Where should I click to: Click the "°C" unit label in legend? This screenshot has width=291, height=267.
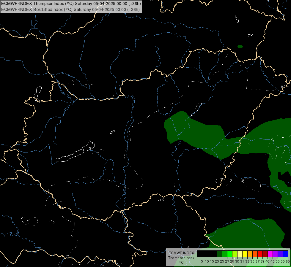click(x=181, y=263)
